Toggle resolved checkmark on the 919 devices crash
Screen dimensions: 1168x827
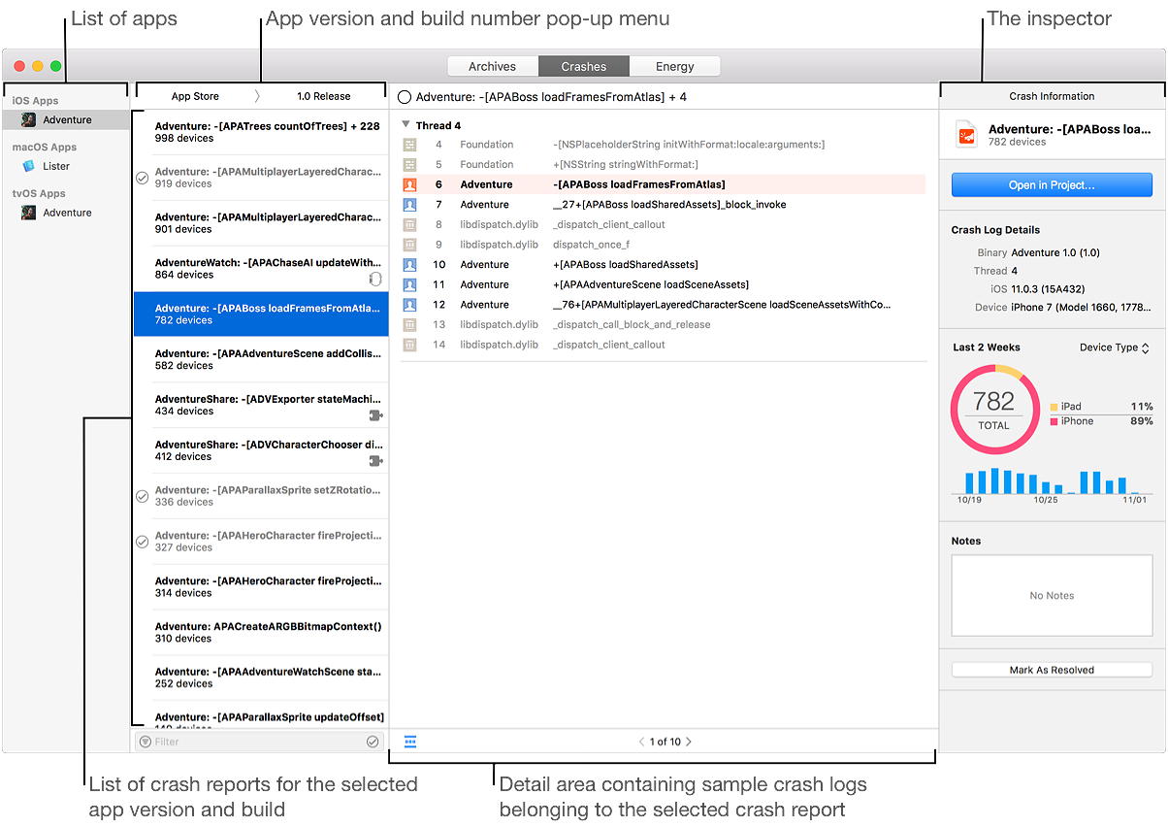(x=143, y=178)
